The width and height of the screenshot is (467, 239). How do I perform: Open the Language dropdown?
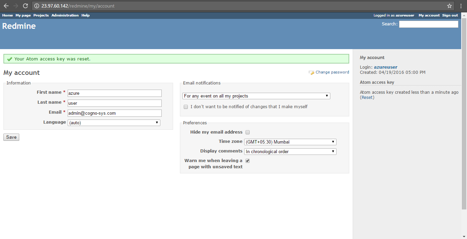[114, 123]
